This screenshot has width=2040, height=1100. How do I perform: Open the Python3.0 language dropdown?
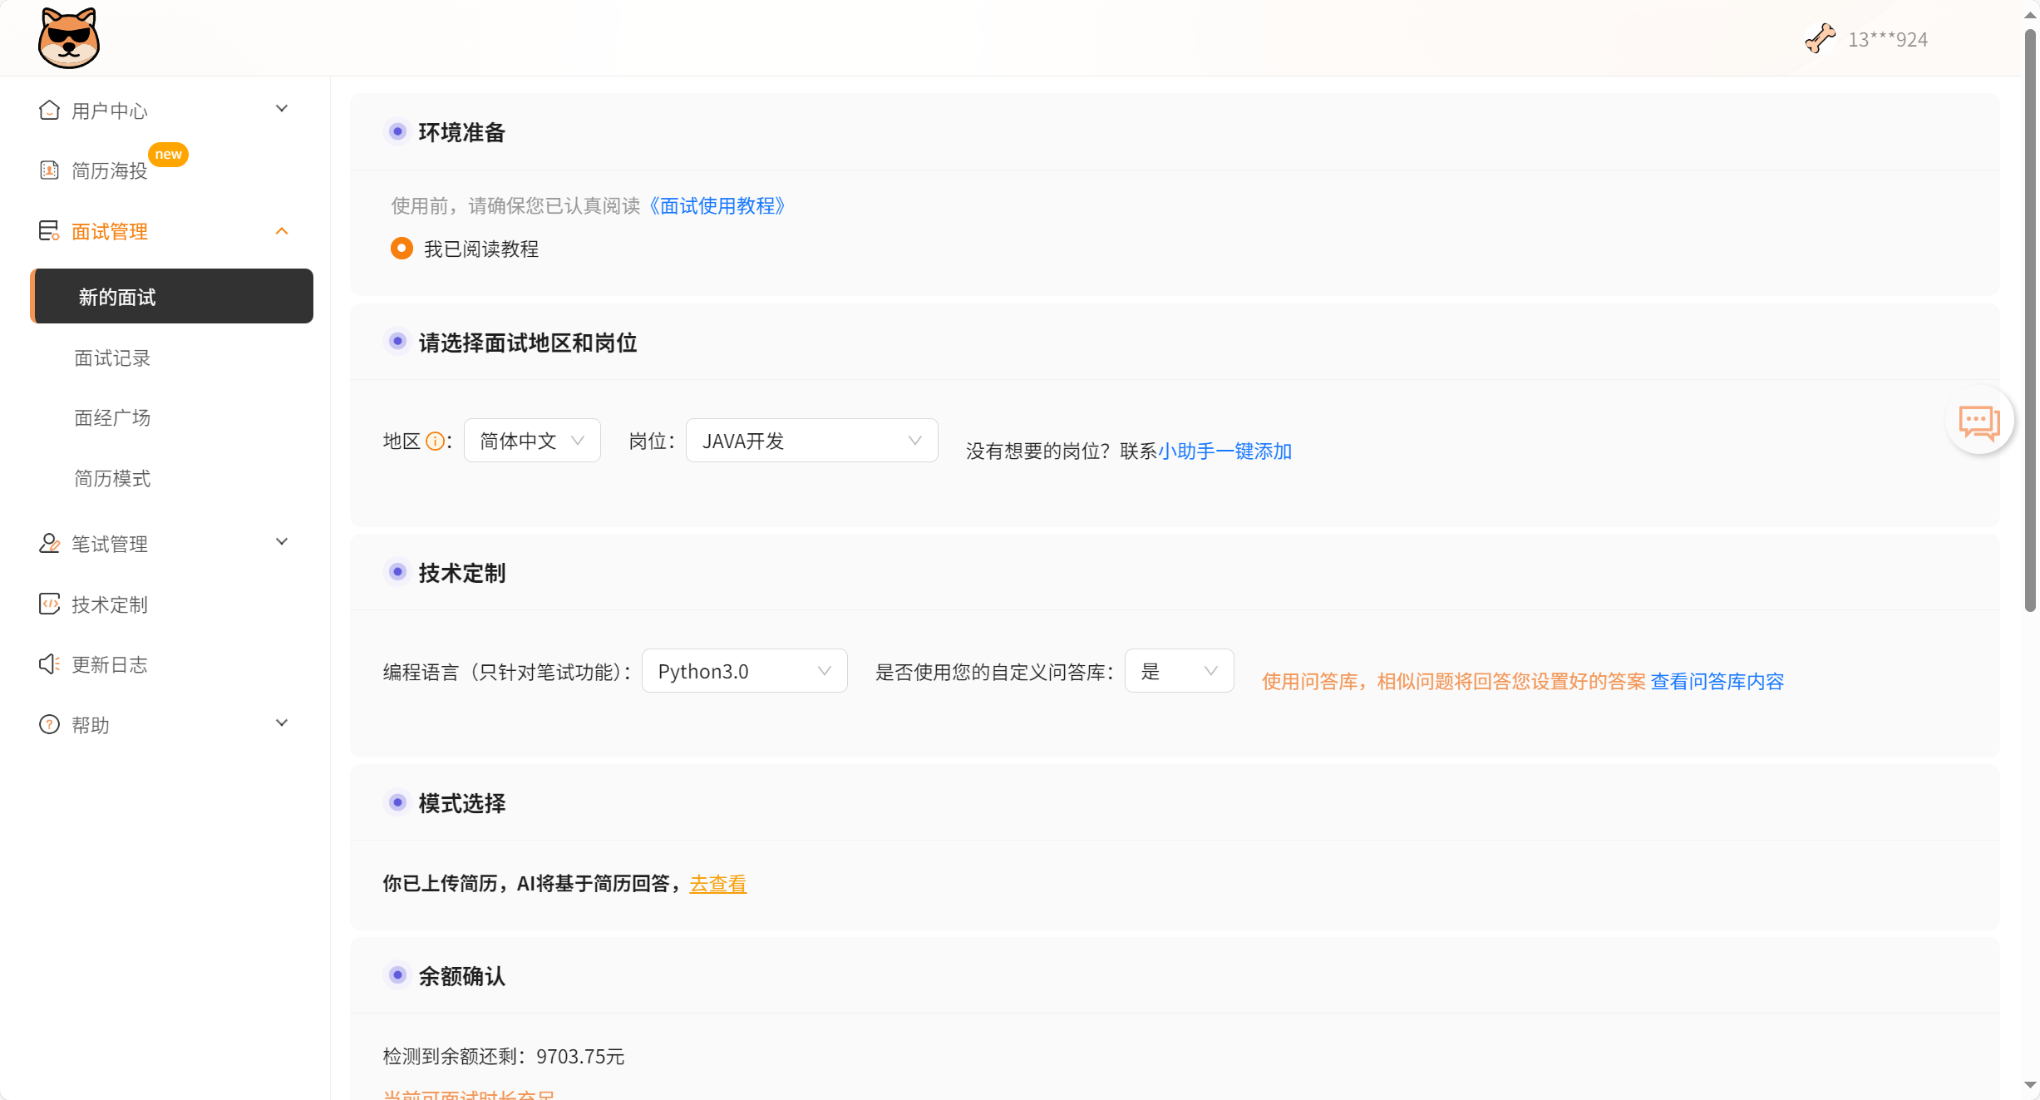[744, 671]
